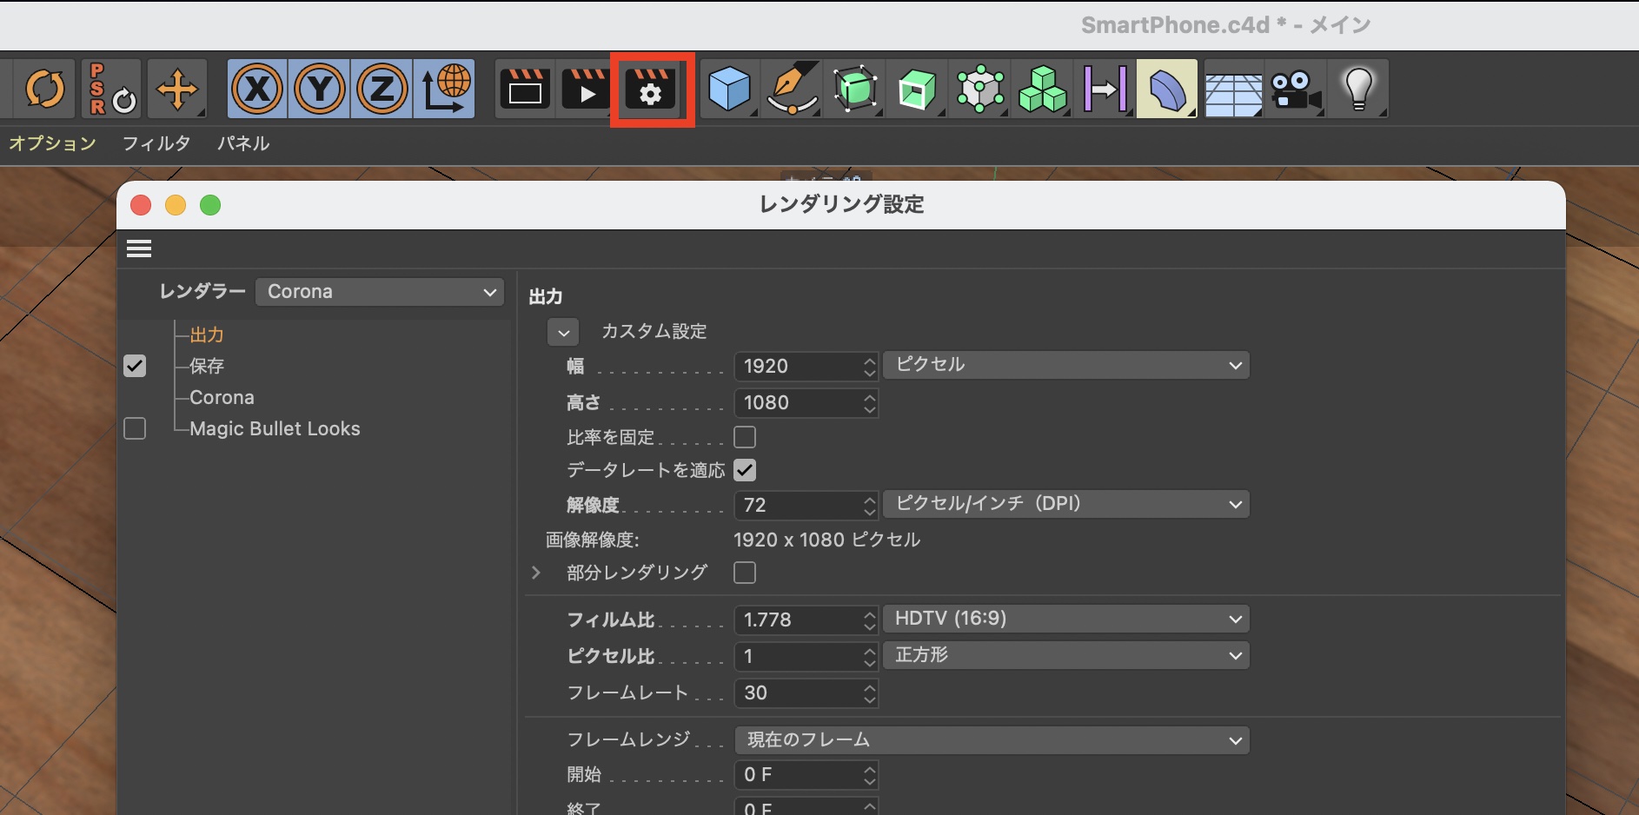Toggle the X axis lock icon

click(257, 89)
